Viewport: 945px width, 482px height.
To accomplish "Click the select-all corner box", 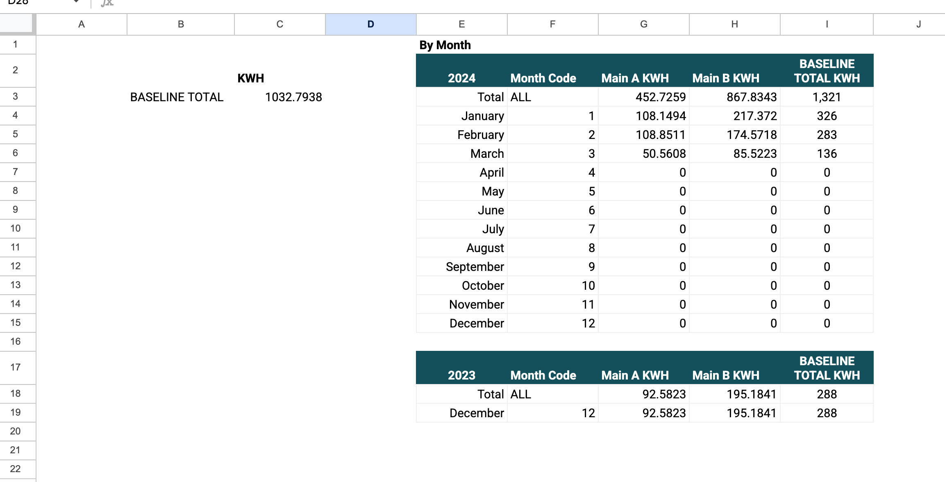I will 16,24.
